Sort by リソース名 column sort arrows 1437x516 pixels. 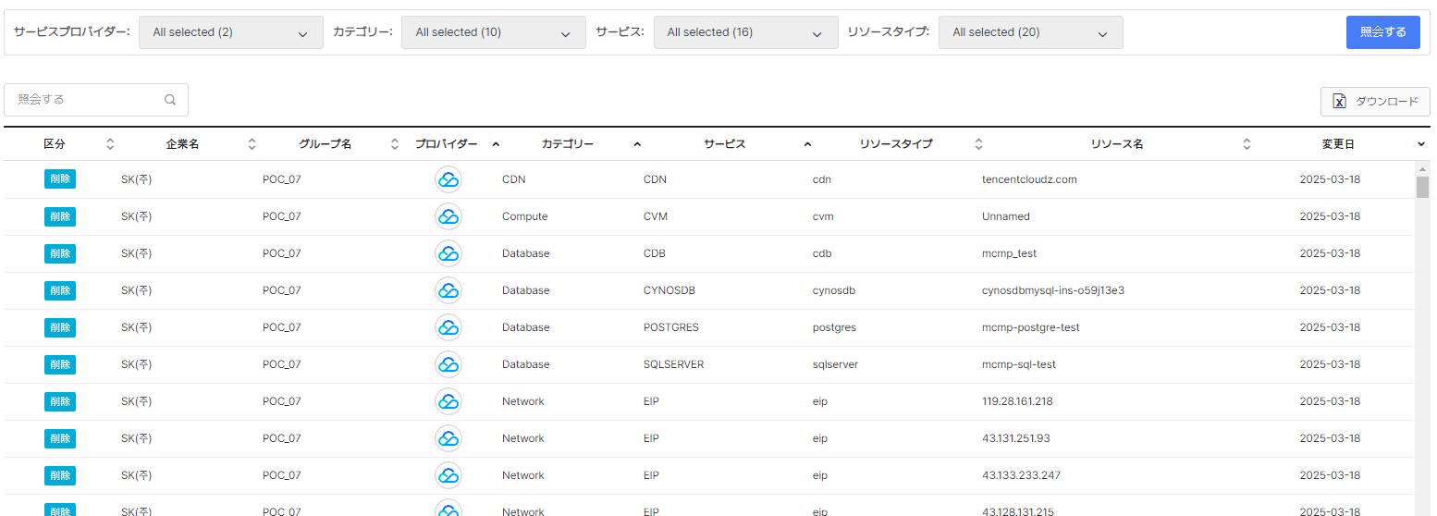[x=1247, y=144]
